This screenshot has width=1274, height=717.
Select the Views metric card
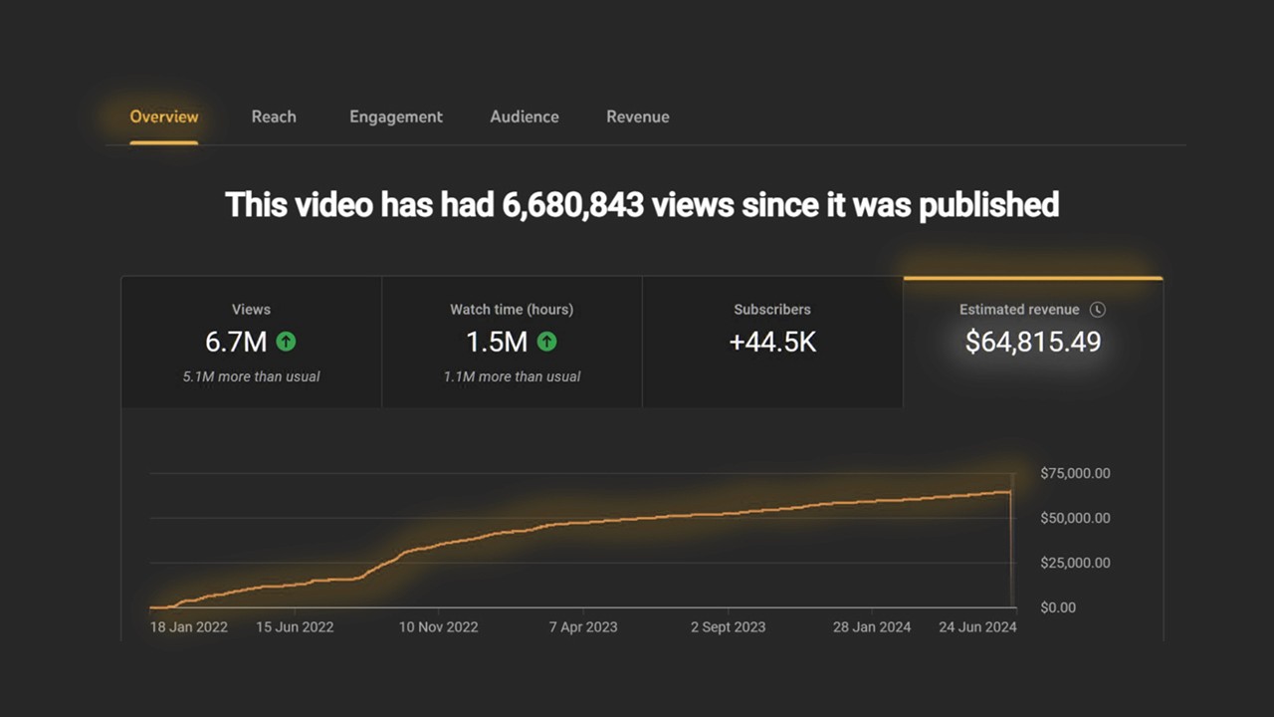251,342
